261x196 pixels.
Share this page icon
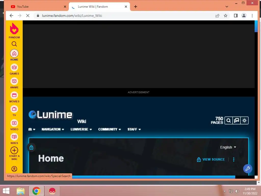[217, 16]
